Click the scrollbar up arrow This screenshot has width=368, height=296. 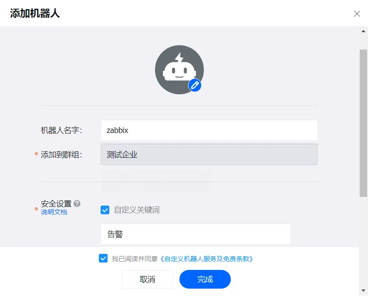(x=363, y=31)
